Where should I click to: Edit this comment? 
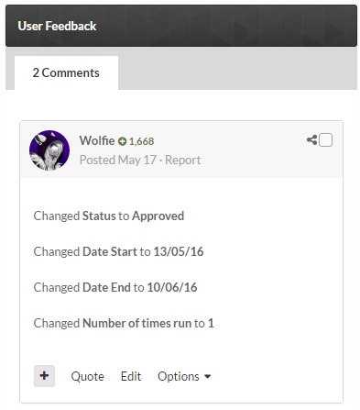[131, 376]
